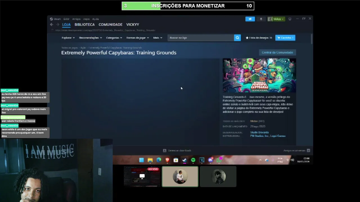This screenshot has height=202, width=360.
Task: Open Microsoft Store from the taskbar
Action: (x=176, y=160)
